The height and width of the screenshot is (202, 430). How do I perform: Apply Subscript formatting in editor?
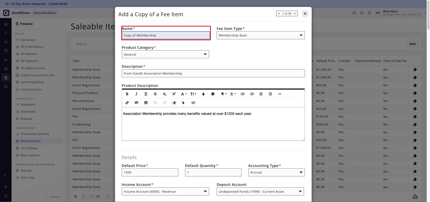[x=165, y=94]
